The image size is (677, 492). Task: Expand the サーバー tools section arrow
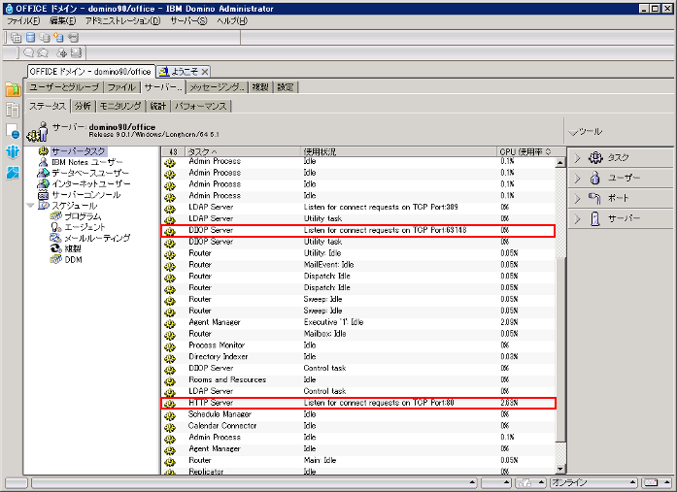[578, 218]
